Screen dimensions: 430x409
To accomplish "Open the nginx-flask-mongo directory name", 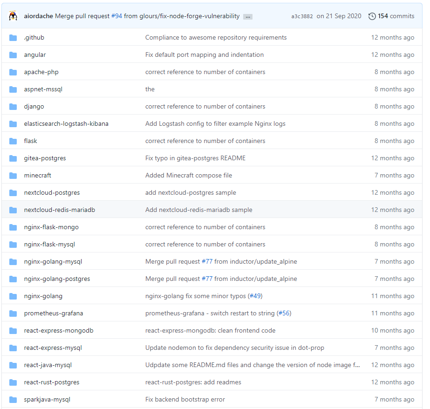I will 51,227.
